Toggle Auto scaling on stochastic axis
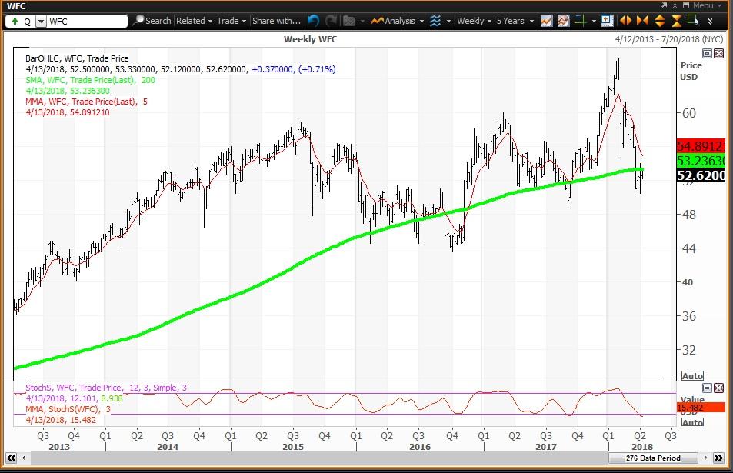Image resolution: width=733 pixels, height=473 pixels. coord(692,422)
